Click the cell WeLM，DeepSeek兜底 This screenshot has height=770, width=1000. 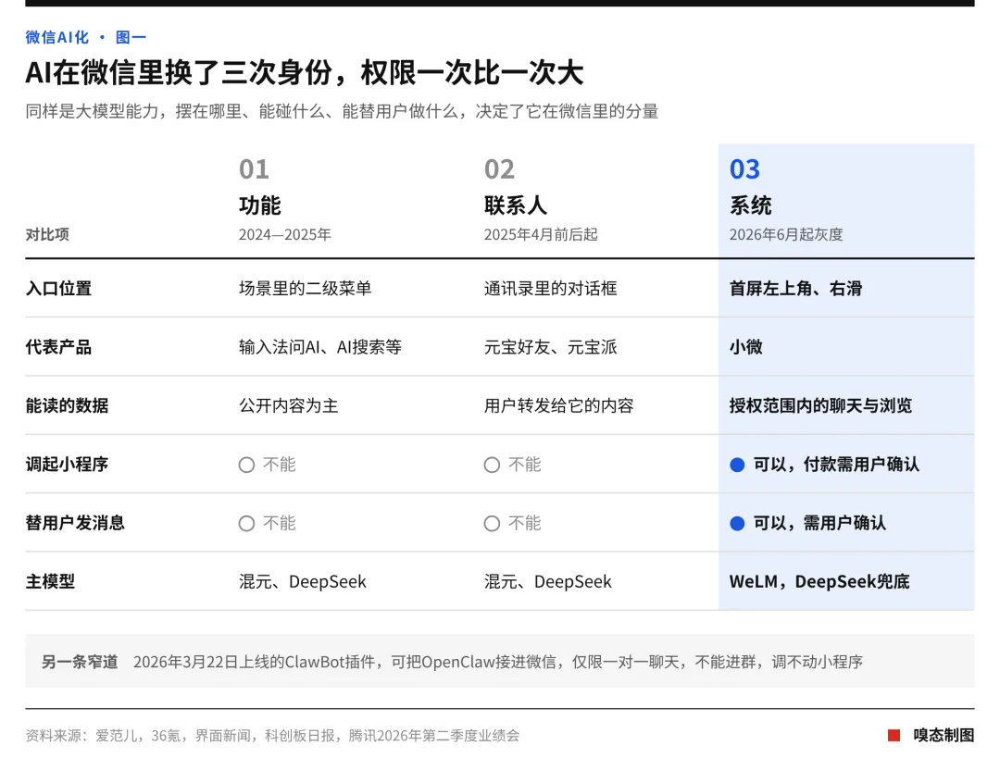point(819,582)
